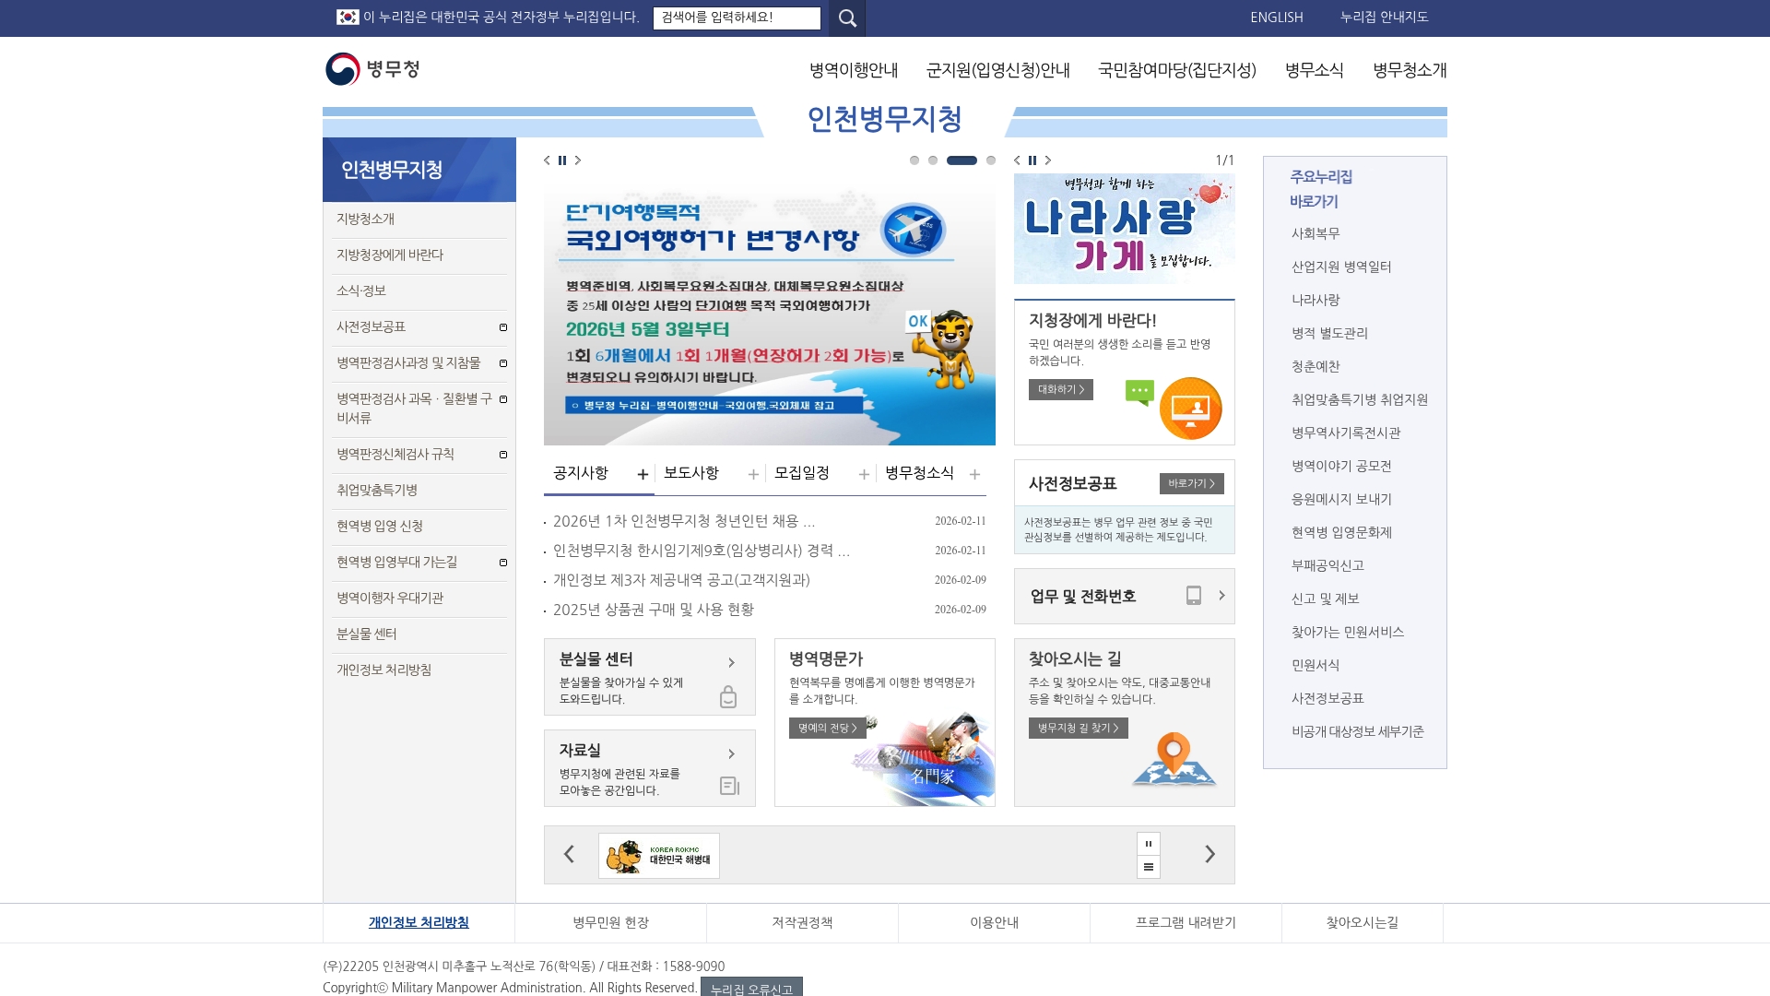The image size is (1770, 996).
Task: Open the phone icon in 업무 및 전화번호 panel
Action: [1194, 596]
